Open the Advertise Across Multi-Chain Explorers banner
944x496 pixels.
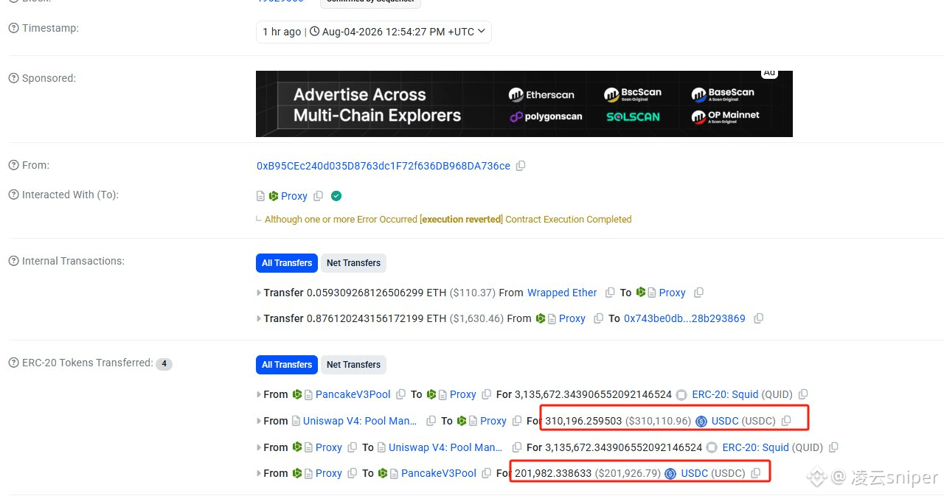pyautogui.click(x=524, y=104)
